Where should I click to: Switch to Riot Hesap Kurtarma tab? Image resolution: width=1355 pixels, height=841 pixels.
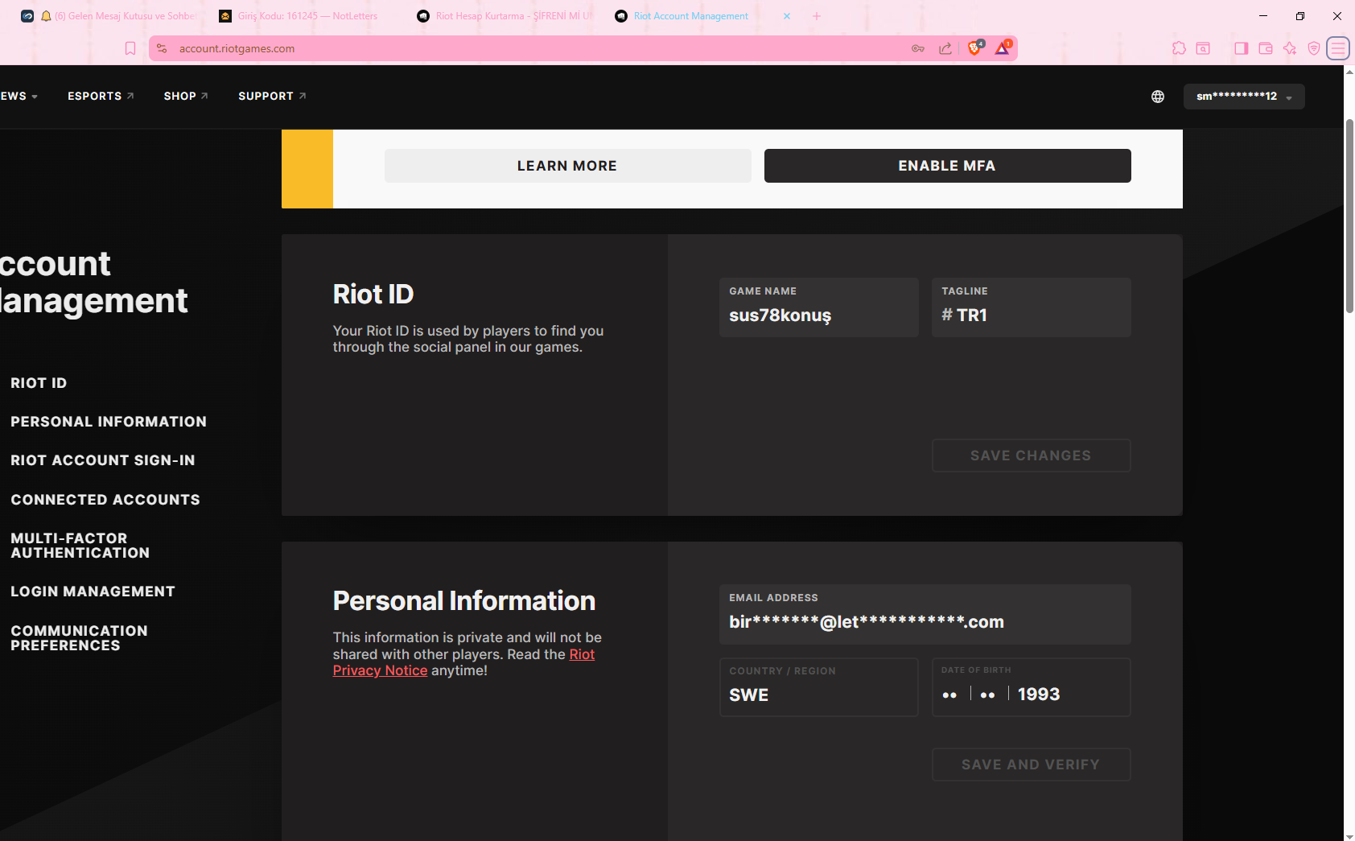[505, 16]
